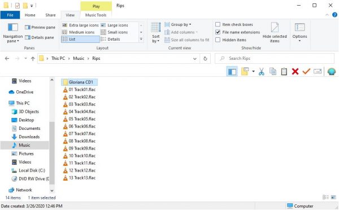Select the 09 Track09.flac file
The height and width of the screenshot is (210, 339).
click(79, 148)
